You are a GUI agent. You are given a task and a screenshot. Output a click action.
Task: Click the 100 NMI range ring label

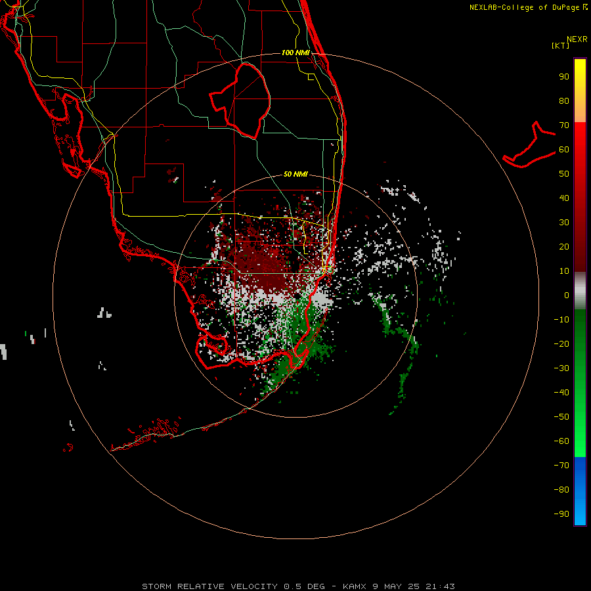[x=295, y=53]
